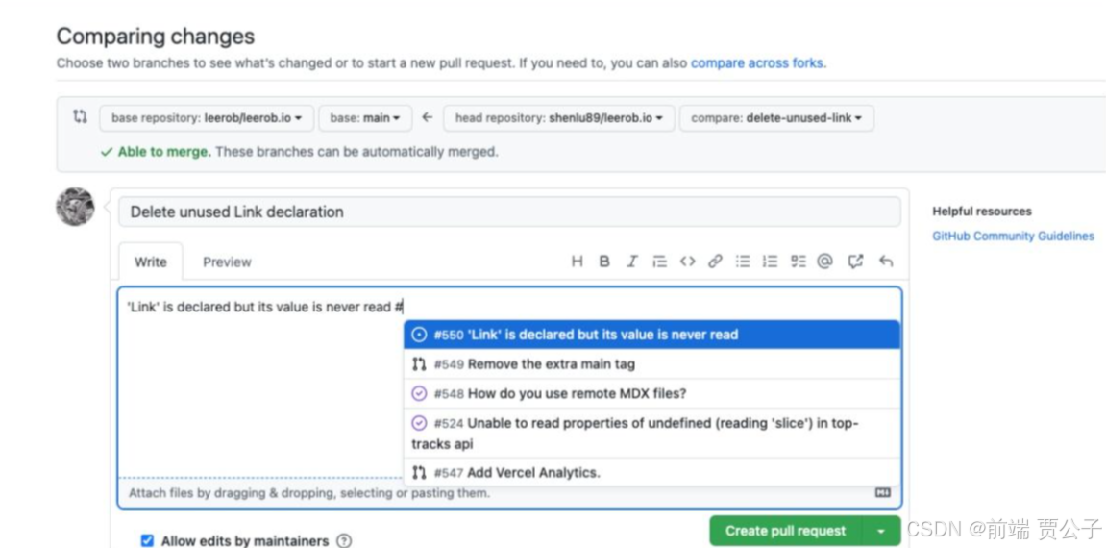Expand the Create pull request options arrow

point(881,531)
